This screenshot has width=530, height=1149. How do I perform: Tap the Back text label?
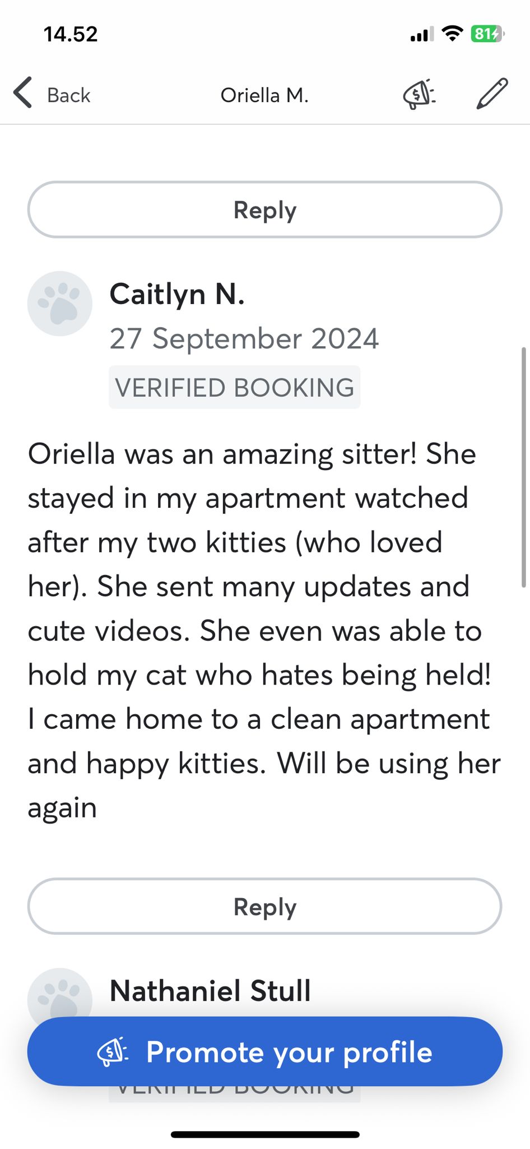68,95
